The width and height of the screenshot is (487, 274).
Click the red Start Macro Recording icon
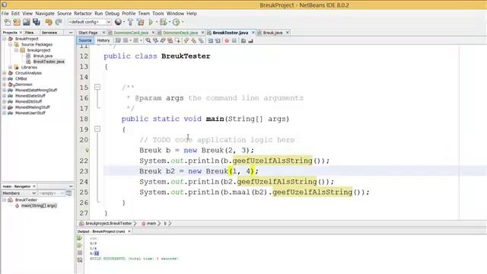[x=227, y=40]
